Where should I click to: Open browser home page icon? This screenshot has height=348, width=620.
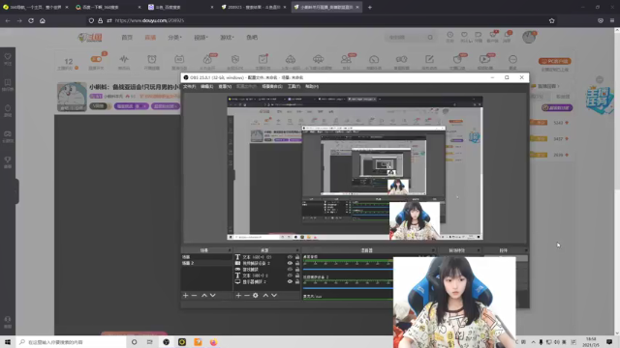[x=43, y=20]
